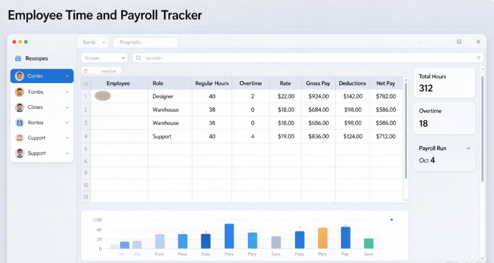Click the $782.00 net pay cell
494x263 pixels.
coord(386,96)
